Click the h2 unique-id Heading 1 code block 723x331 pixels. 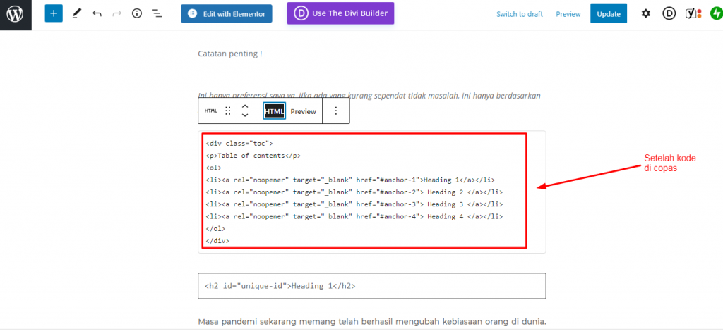coord(372,286)
